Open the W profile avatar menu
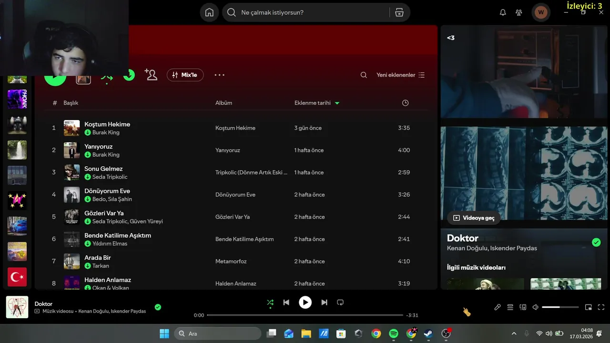610x343 pixels. 541,12
